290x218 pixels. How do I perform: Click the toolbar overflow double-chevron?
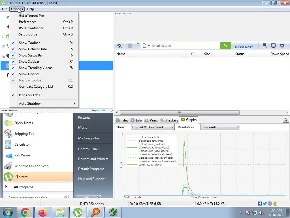click(138, 43)
